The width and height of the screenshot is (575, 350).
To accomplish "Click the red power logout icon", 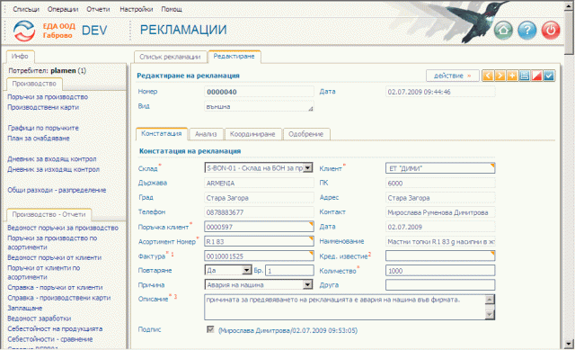I will tap(551, 30).
